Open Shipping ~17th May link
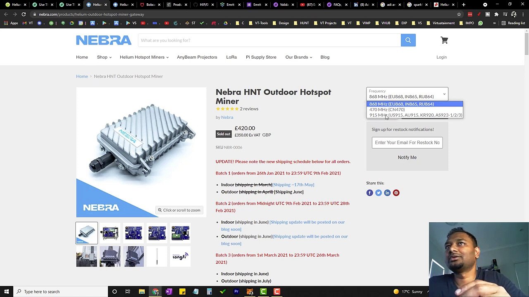Viewport: 529px width, 297px height. 293,184
